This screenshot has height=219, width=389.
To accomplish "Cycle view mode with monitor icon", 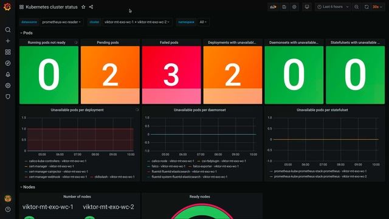I will (307, 7).
